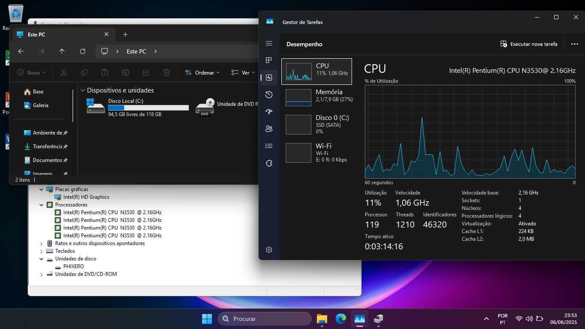Image resolution: width=585 pixels, height=329 pixels.
Task: Open Startup apps icon in Task Manager
Action: pyautogui.click(x=269, y=112)
